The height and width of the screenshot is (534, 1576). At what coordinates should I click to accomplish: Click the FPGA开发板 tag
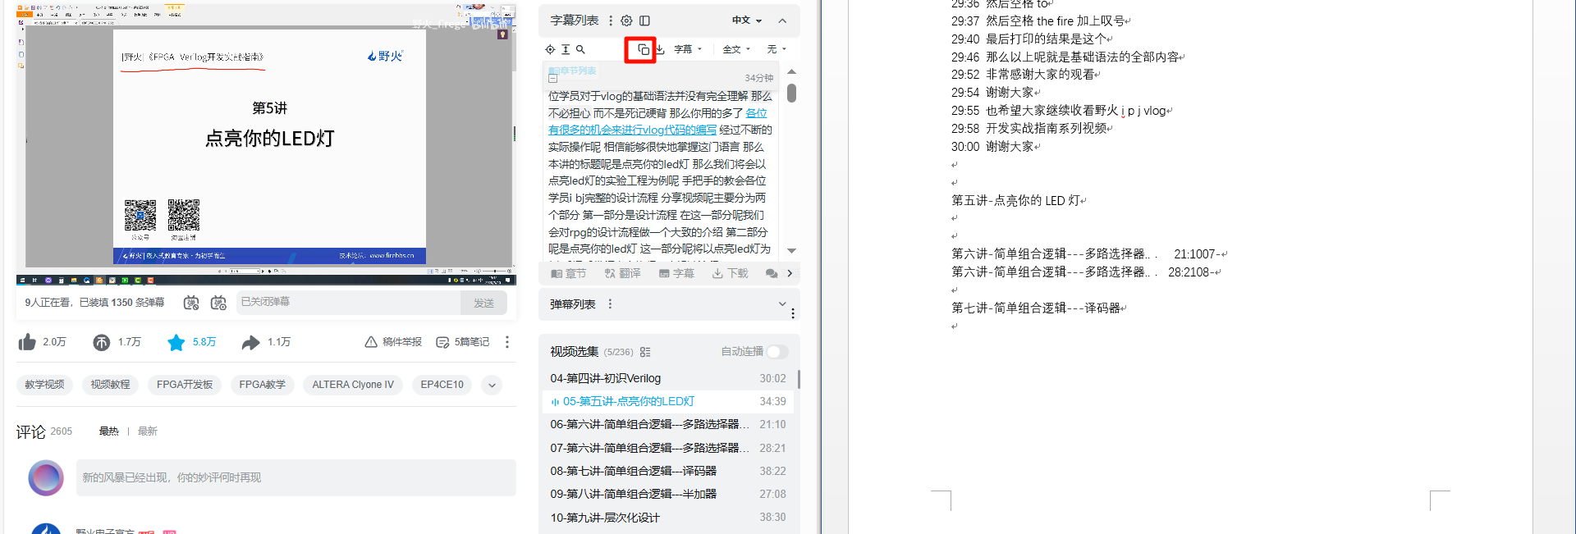tap(185, 385)
